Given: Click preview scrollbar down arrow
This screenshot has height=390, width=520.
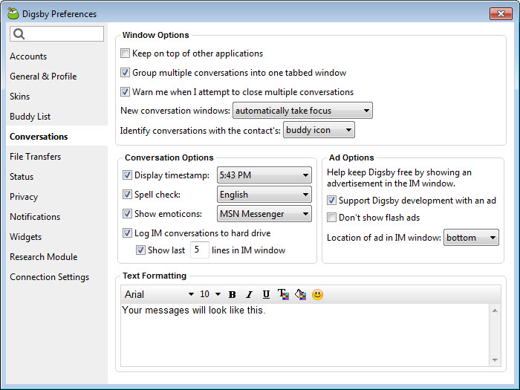Looking at the screenshot, I should (495, 360).
